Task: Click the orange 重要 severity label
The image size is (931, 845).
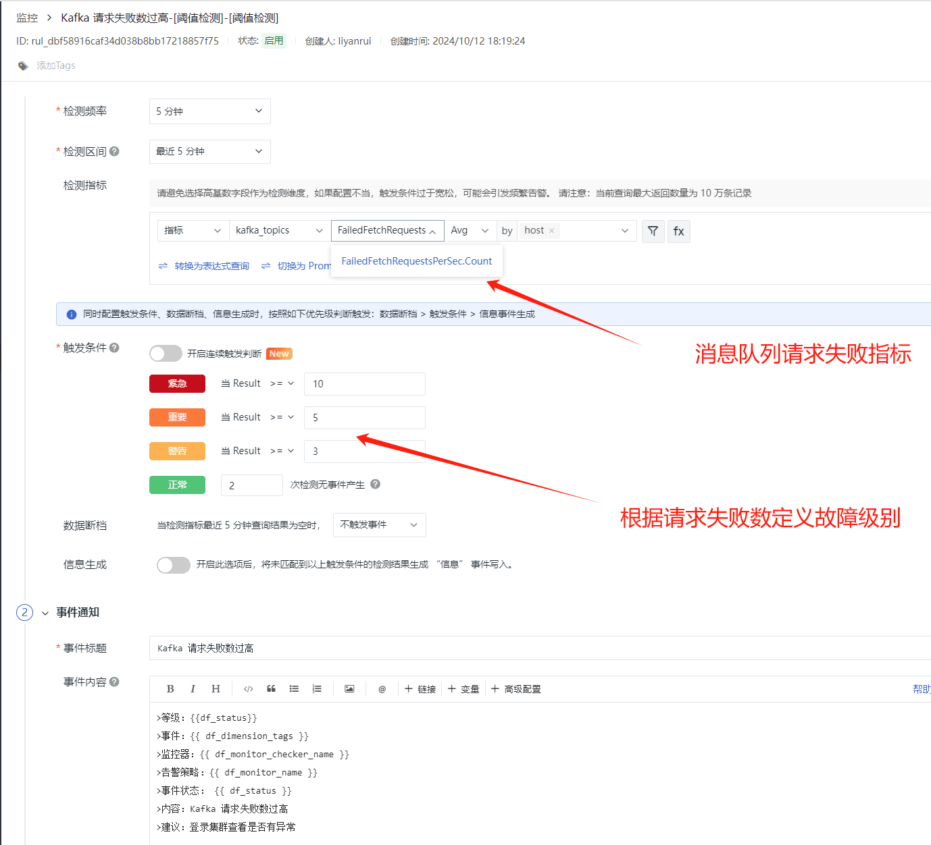Action: 177,417
